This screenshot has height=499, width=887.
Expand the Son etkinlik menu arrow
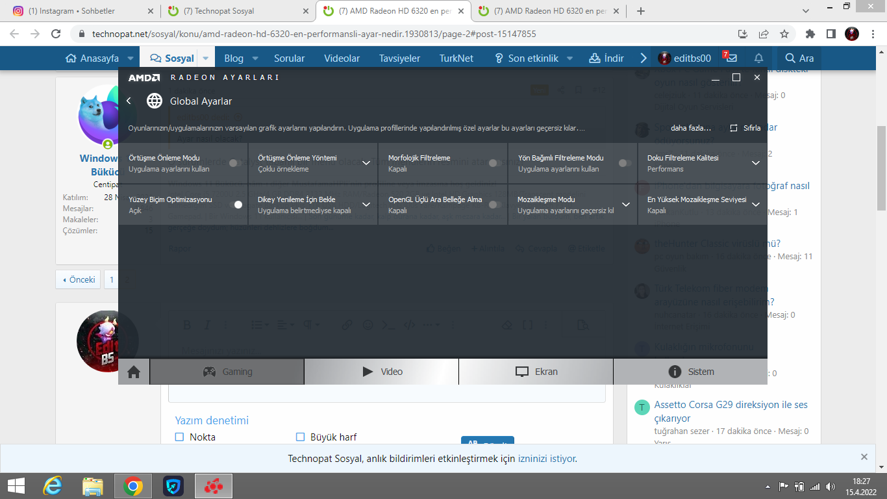(570, 58)
